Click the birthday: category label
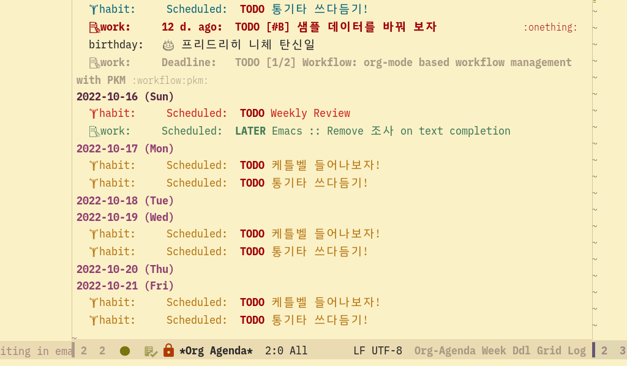Viewport: 627px width, 366px height. (116, 45)
